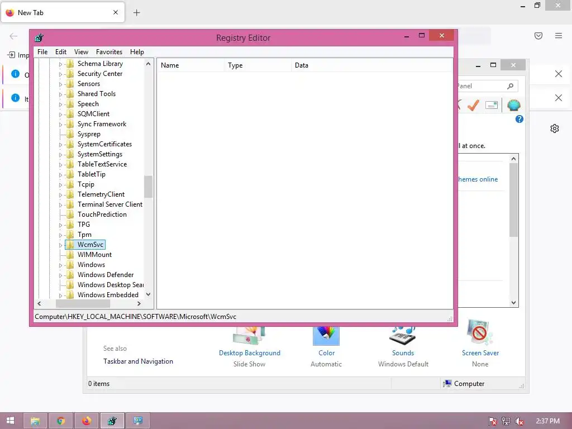The width and height of the screenshot is (572, 429).
Task: Close the New Tab tab
Action: [116, 12]
